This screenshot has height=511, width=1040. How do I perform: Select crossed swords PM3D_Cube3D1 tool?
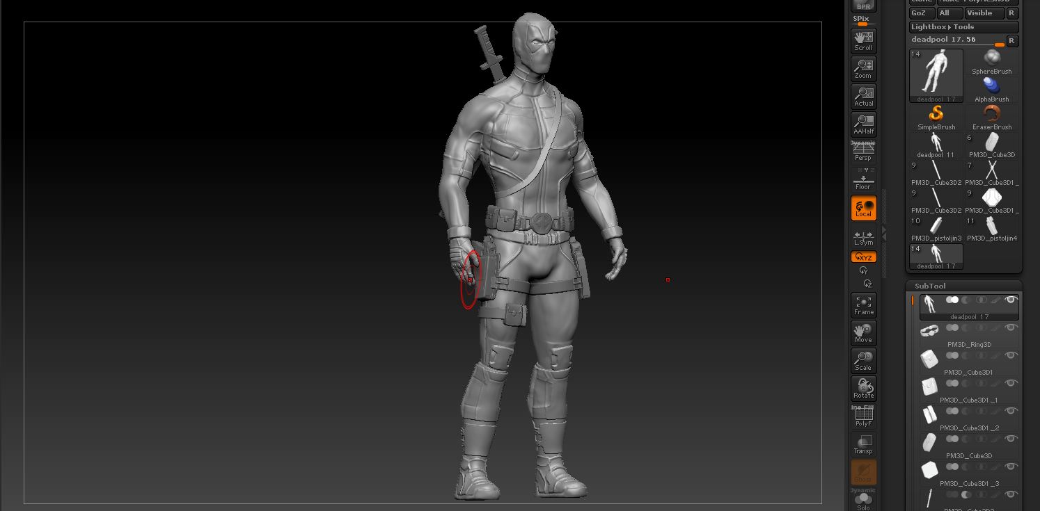click(x=991, y=173)
